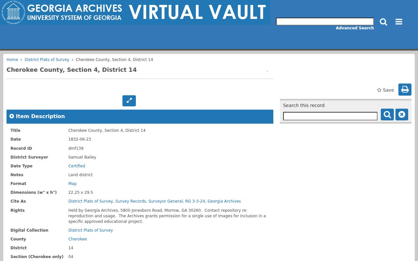Focus the Search this record input field
This screenshot has width=418, height=261.
[330, 116]
